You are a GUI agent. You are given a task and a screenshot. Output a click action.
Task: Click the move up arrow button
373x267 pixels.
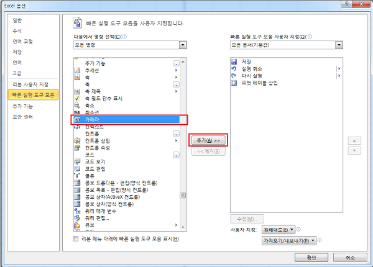354,140
